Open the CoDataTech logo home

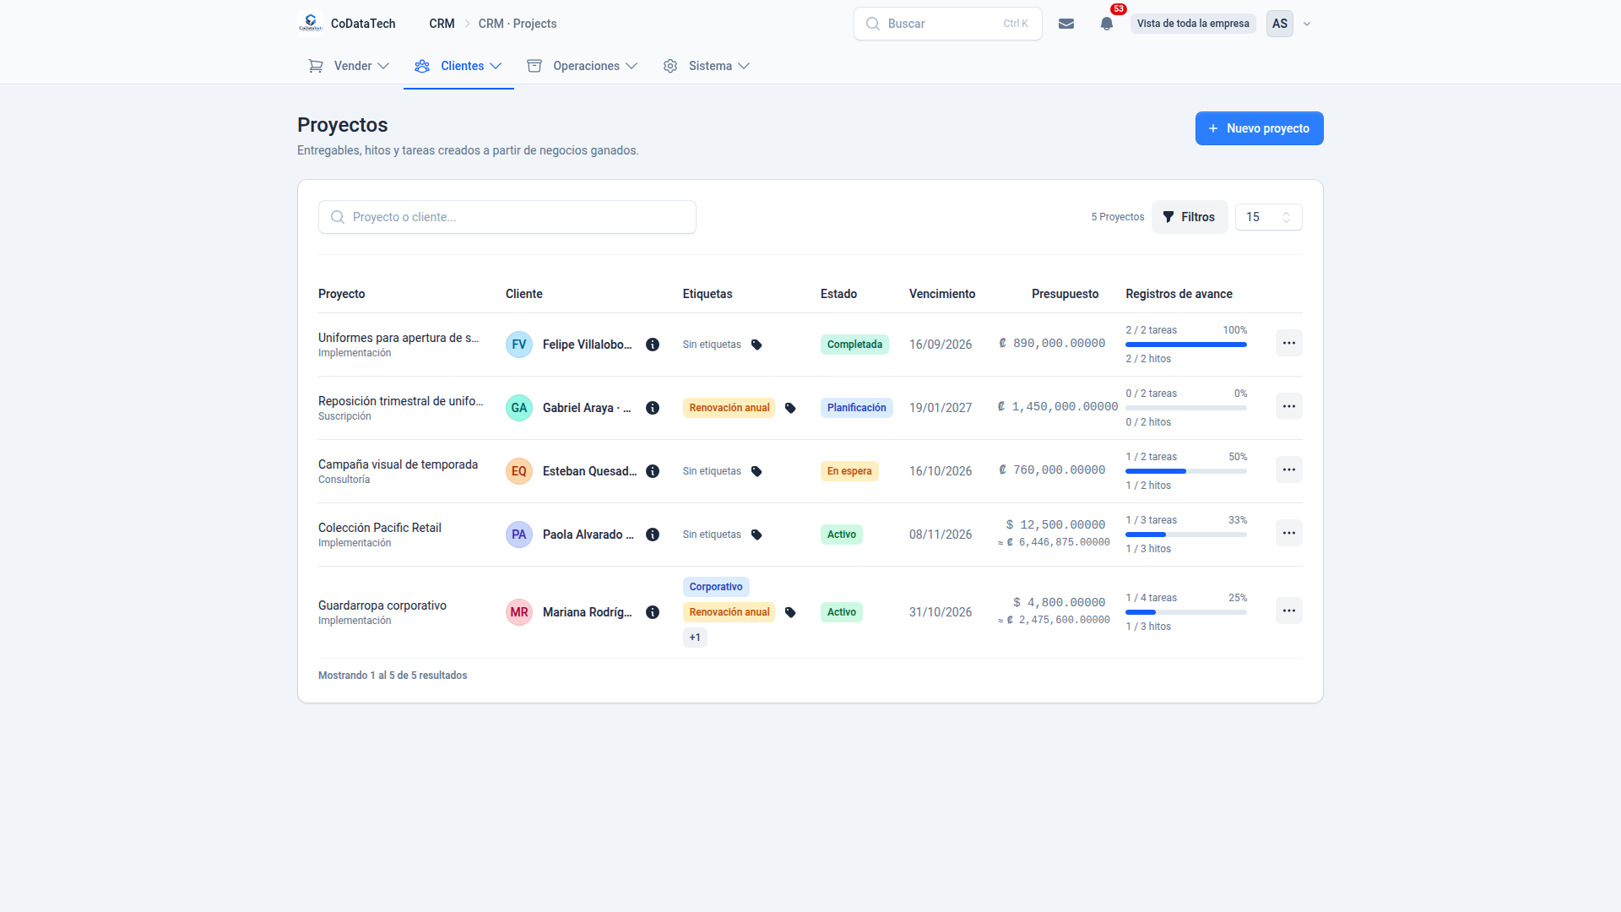(347, 24)
